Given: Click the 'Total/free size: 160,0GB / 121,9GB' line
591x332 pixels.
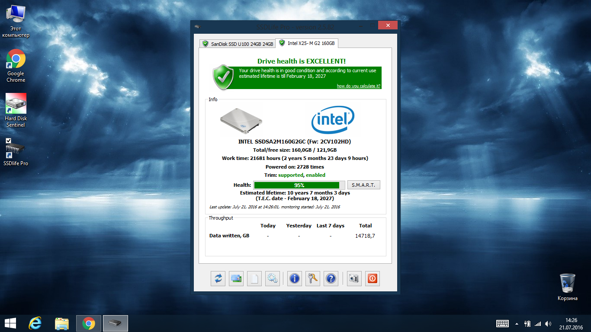Looking at the screenshot, I should [295, 150].
